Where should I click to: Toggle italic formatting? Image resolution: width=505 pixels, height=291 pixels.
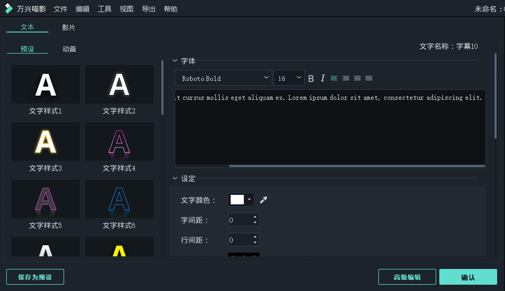[322, 78]
